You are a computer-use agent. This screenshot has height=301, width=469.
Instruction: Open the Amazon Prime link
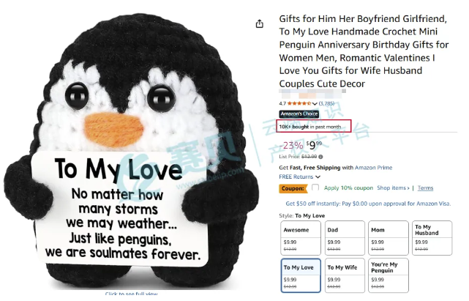[x=373, y=168]
